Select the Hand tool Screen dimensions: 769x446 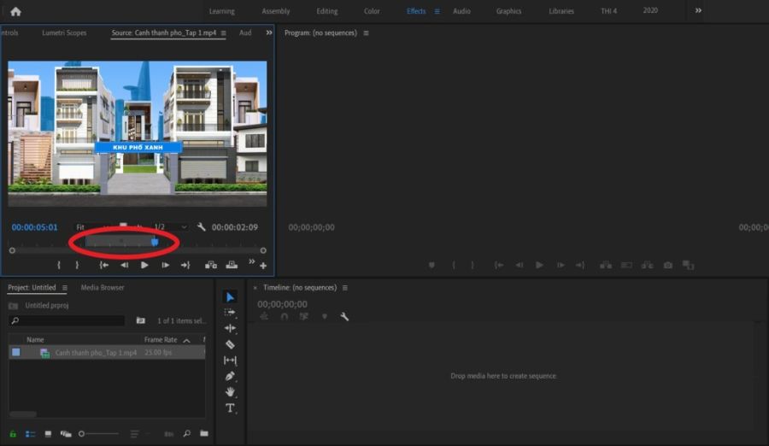point(230,391)
